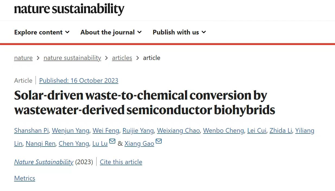This screenshot has height=191, width=335.
Task: Expand the Explore content chevron
Action: click(67, 32)
